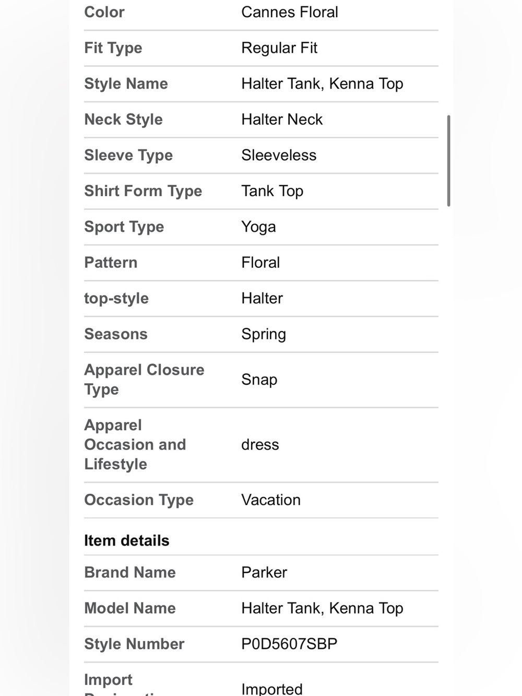The image size is (522, 696).
Task: Select the Sleeveless value
Action: (x=279, y=155)
